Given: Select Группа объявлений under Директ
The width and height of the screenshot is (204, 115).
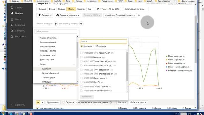Looking at the screenshot, I should point(51,73).
